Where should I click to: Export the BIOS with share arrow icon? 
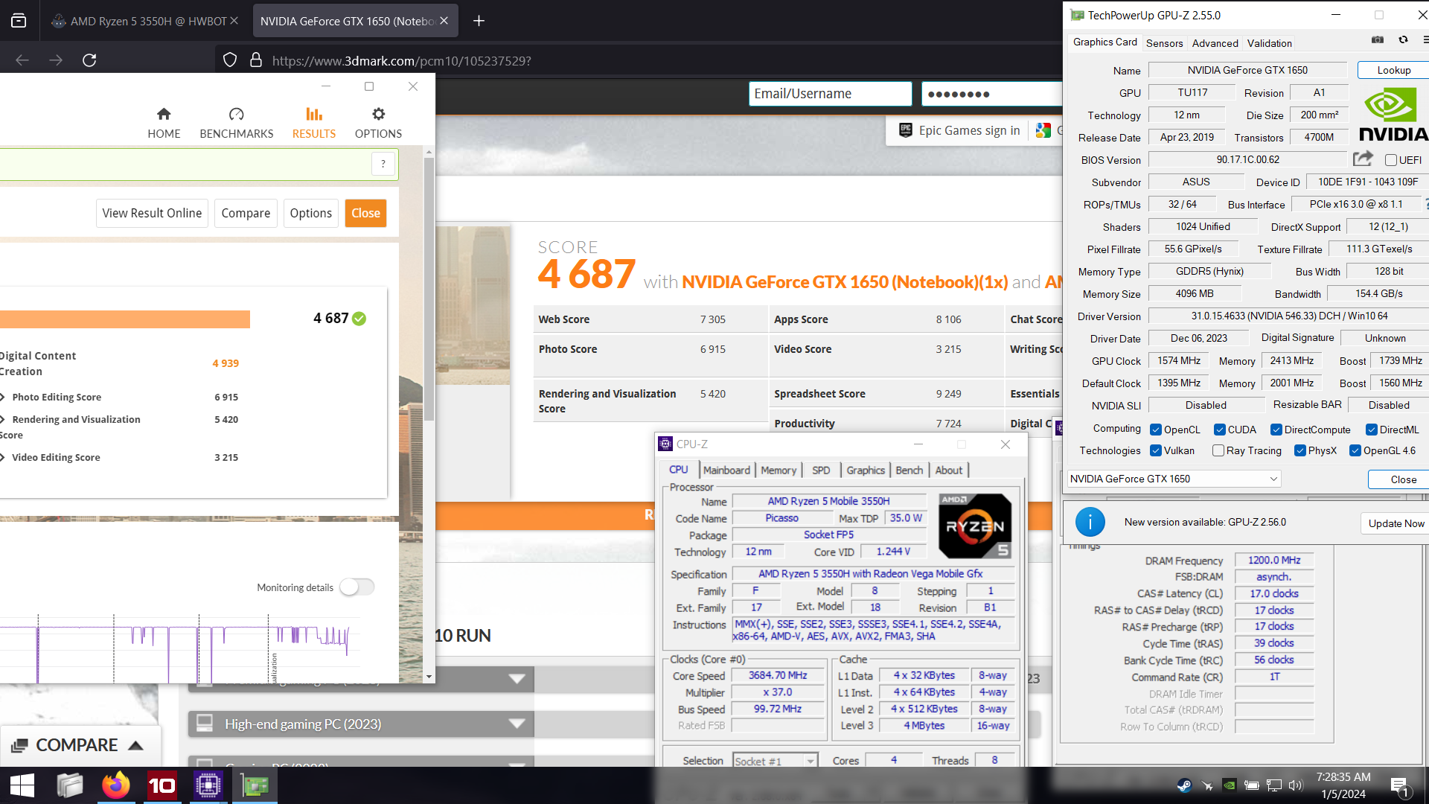pyautogui.click(x=1363, y=159)
